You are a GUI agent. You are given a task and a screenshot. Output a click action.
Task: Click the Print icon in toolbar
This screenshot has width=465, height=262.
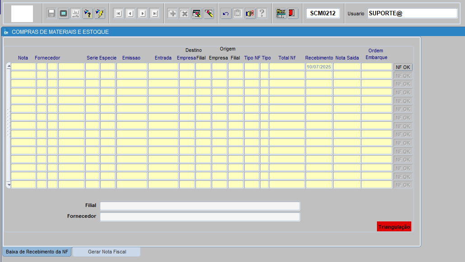(76, 14)
